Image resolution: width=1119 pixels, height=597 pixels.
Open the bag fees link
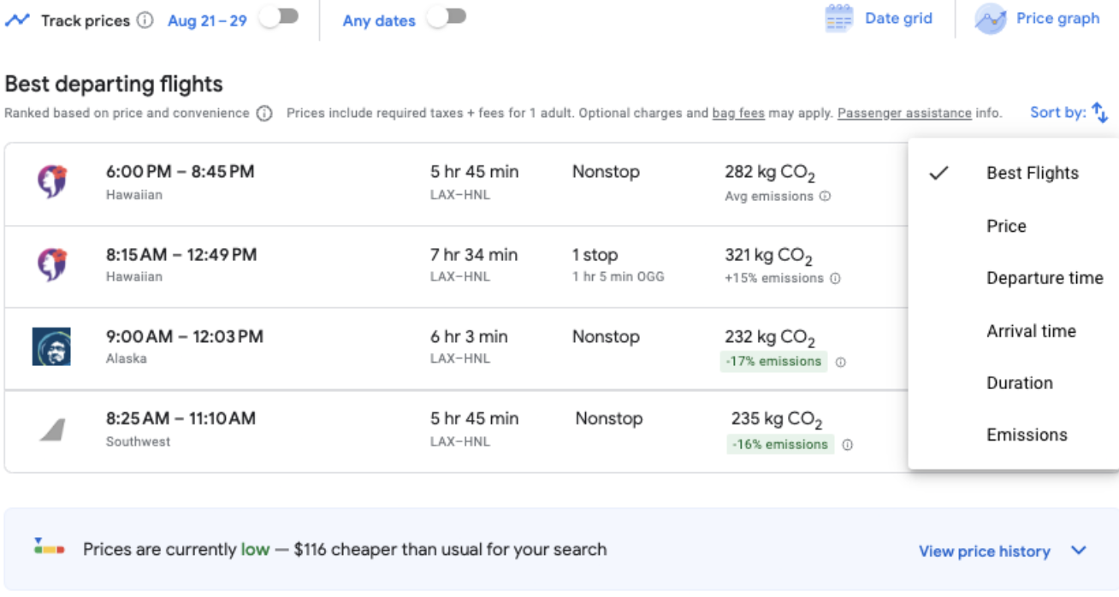coord(737,113)
